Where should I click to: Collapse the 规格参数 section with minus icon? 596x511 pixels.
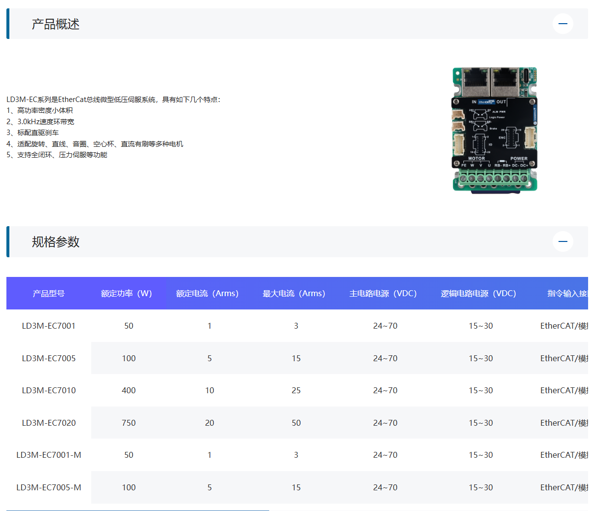click(562, 241)
